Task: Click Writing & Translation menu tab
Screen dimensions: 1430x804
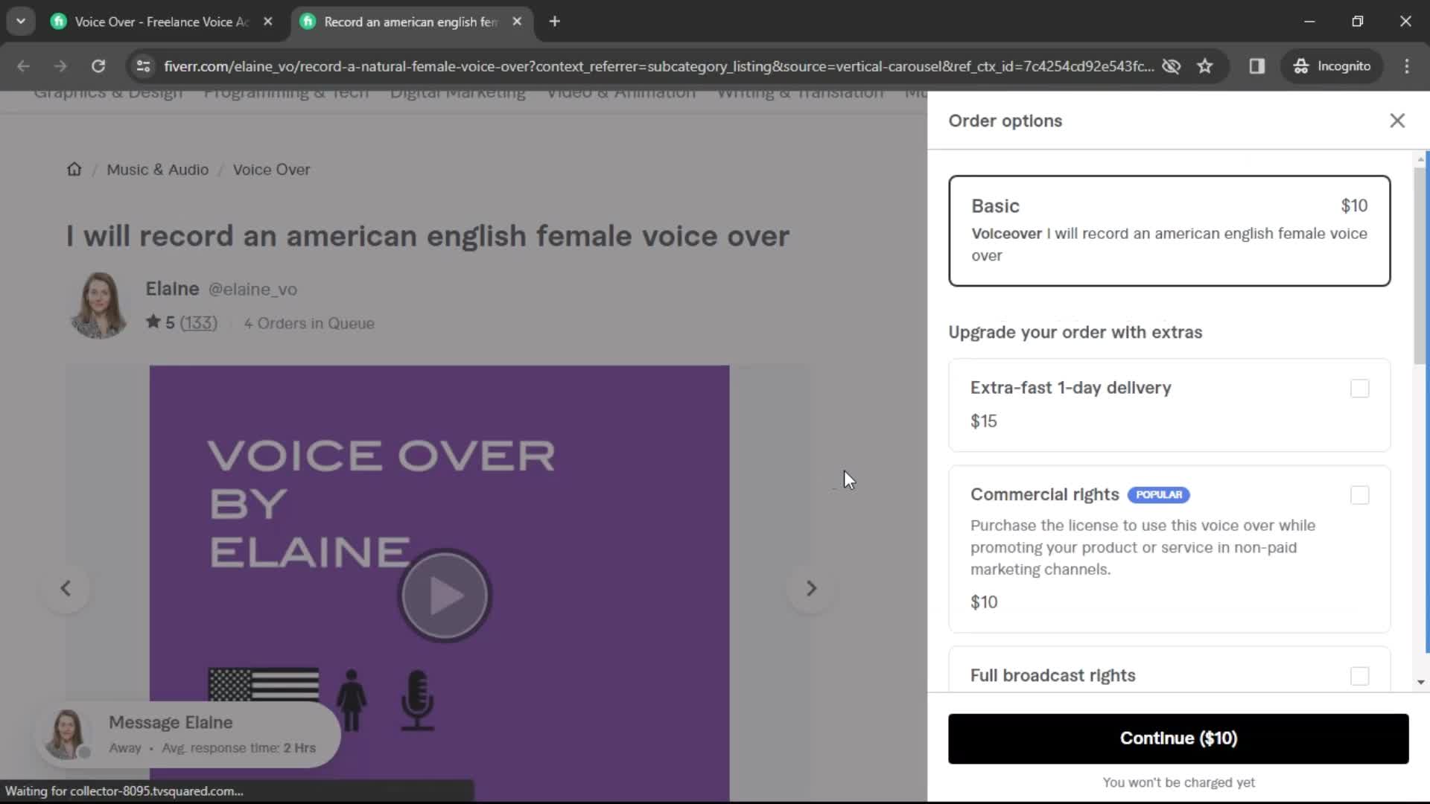Action: (799, 92)
